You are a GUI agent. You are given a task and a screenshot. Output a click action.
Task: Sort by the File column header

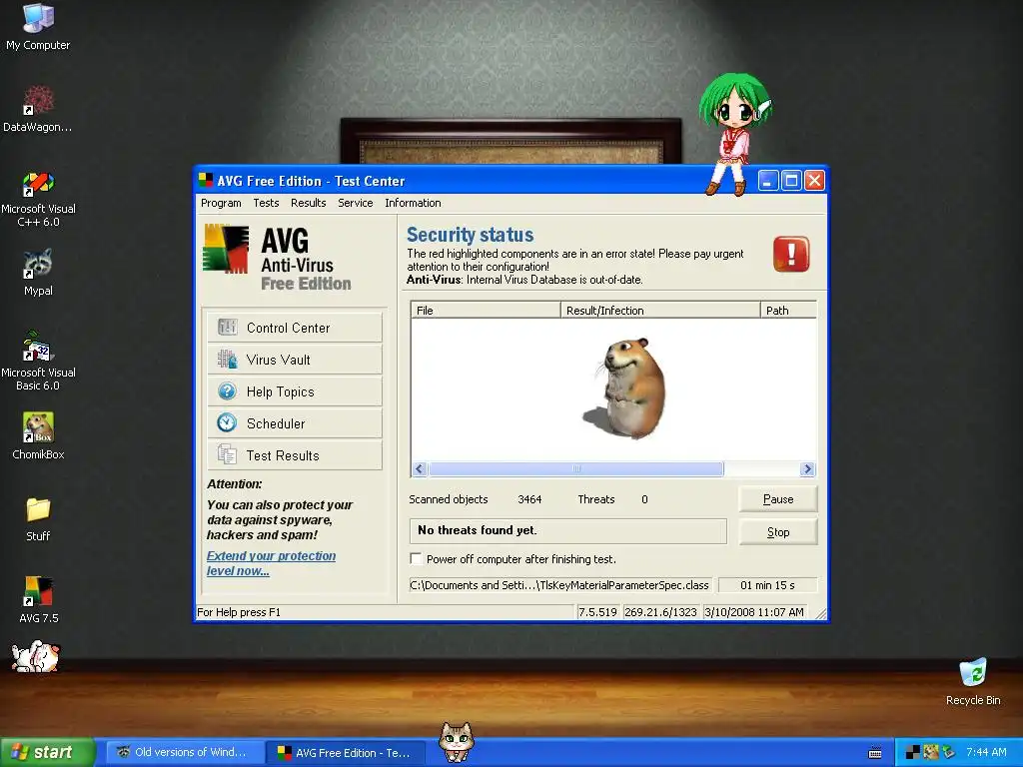point(486,310)
